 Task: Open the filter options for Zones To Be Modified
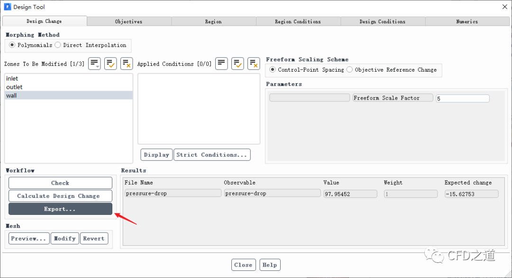[x=94, y=64]
